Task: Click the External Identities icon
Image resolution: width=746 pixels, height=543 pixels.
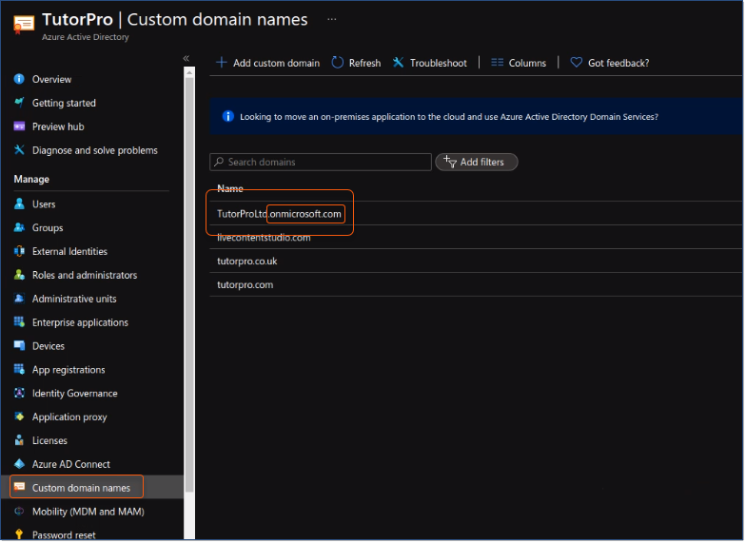Action: coord(19,251)
